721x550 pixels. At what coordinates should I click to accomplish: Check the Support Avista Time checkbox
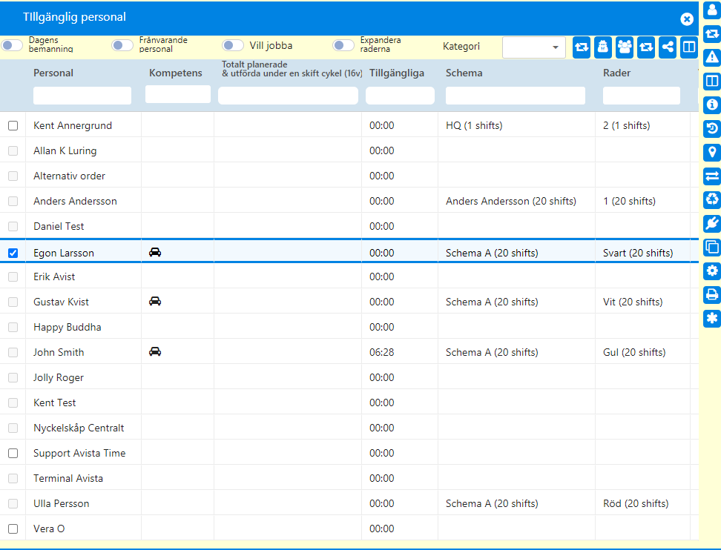(x=13, y=453)
